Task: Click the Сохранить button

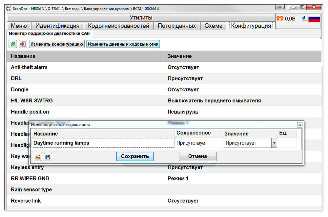Action: [x=135, y=157]
